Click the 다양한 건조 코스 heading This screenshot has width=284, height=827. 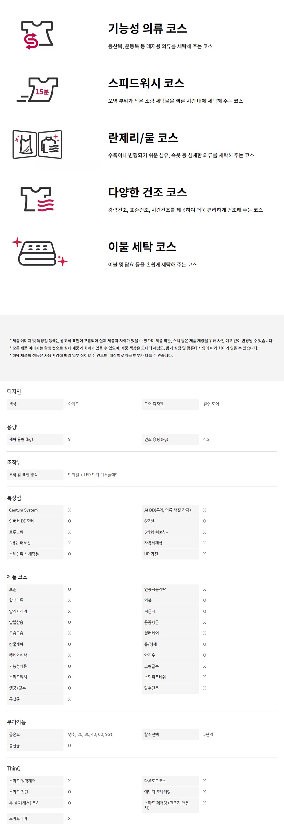tap(147, 193)
